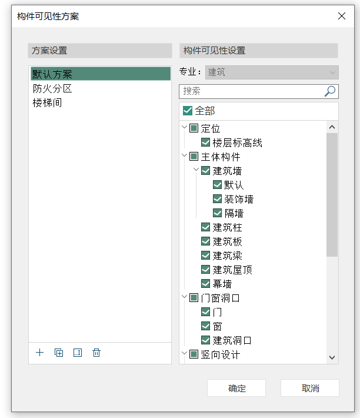This screenshot has width=360, height=418.
Task: Click the 确定 button
Action: click(236, 389)
